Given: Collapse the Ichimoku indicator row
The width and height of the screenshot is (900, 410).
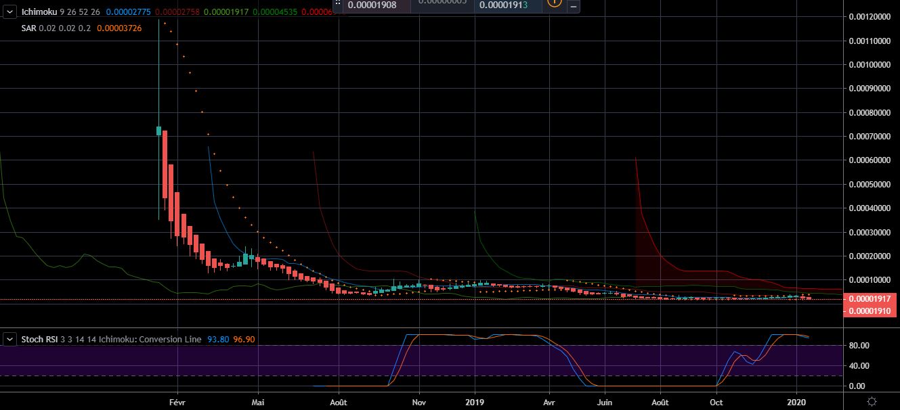Looking at the screenshot, I should pos(9,12).
